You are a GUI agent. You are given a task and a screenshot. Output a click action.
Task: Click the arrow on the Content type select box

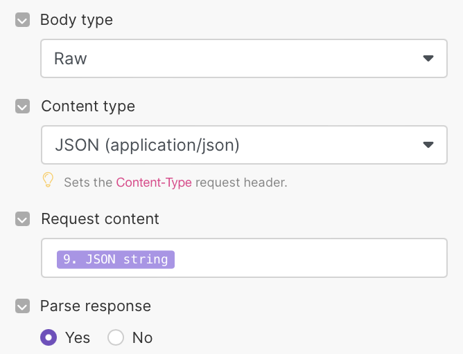(428, 145)
